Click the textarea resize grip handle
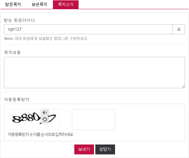The width and height of the screenshot is (189, 158). [x=183, y=87]
